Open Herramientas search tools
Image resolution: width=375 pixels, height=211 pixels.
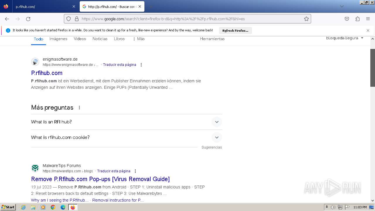click(212, 39)
